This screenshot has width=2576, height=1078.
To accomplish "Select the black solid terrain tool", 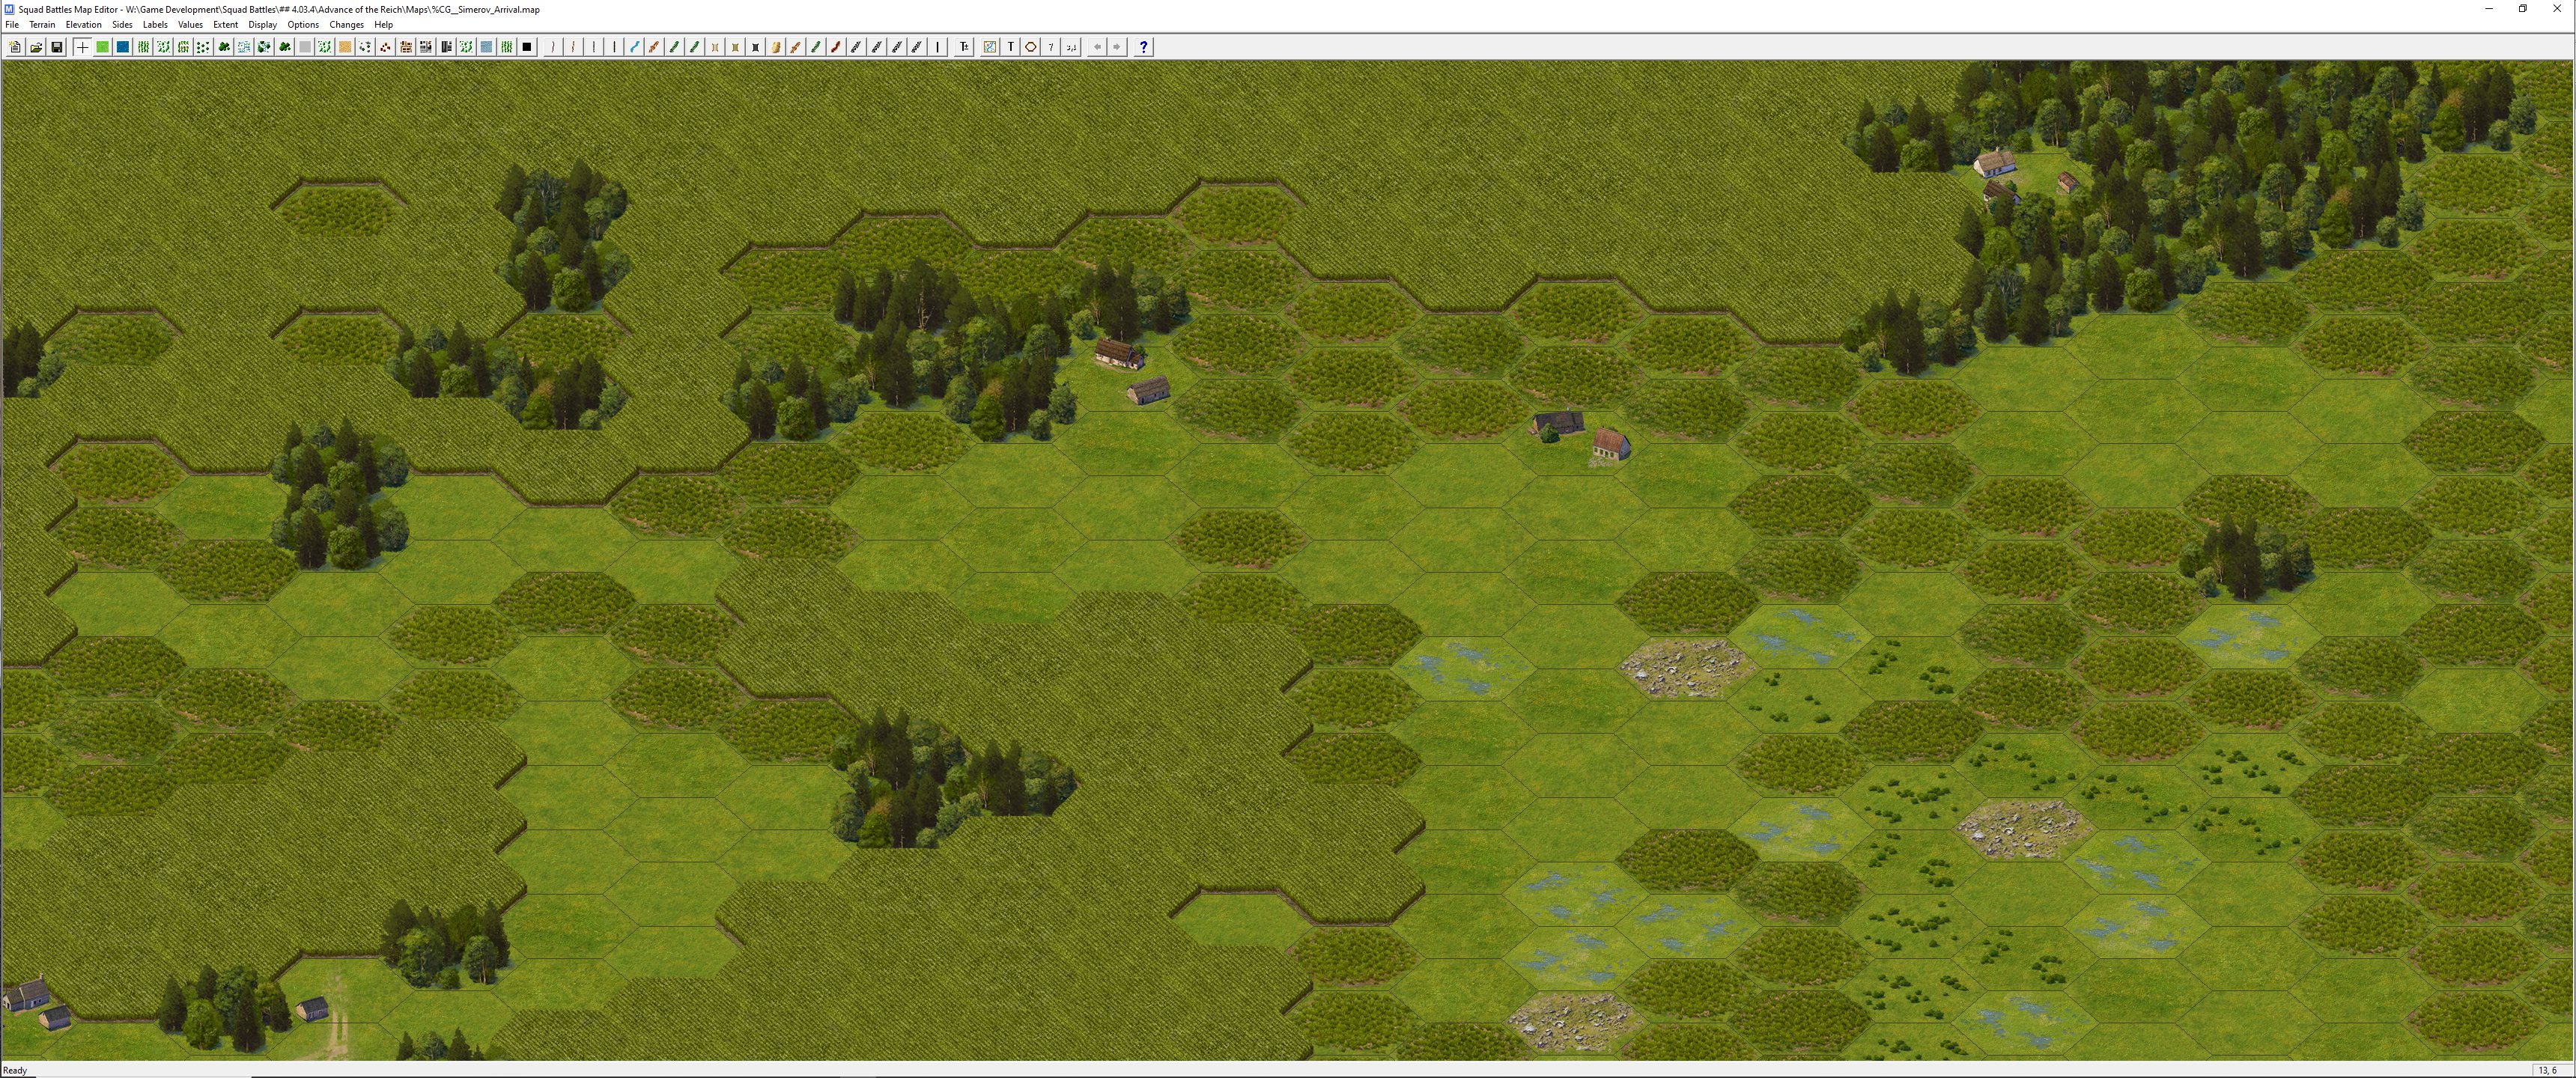I will 527,47.
